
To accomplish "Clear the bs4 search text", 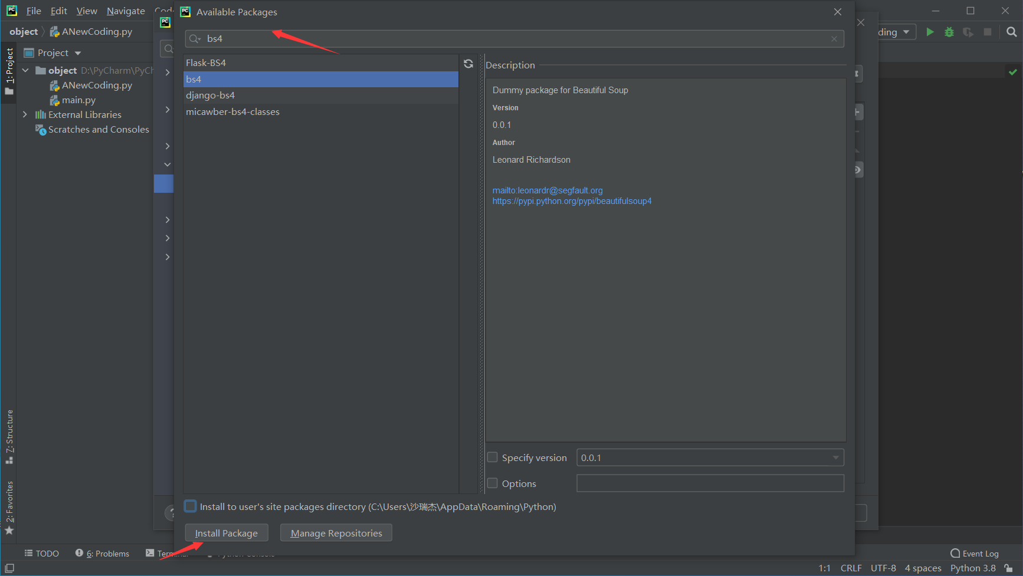I will pos(834,39).
